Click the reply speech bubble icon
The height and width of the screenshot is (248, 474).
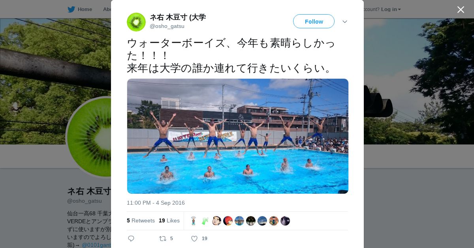[131, 239]
